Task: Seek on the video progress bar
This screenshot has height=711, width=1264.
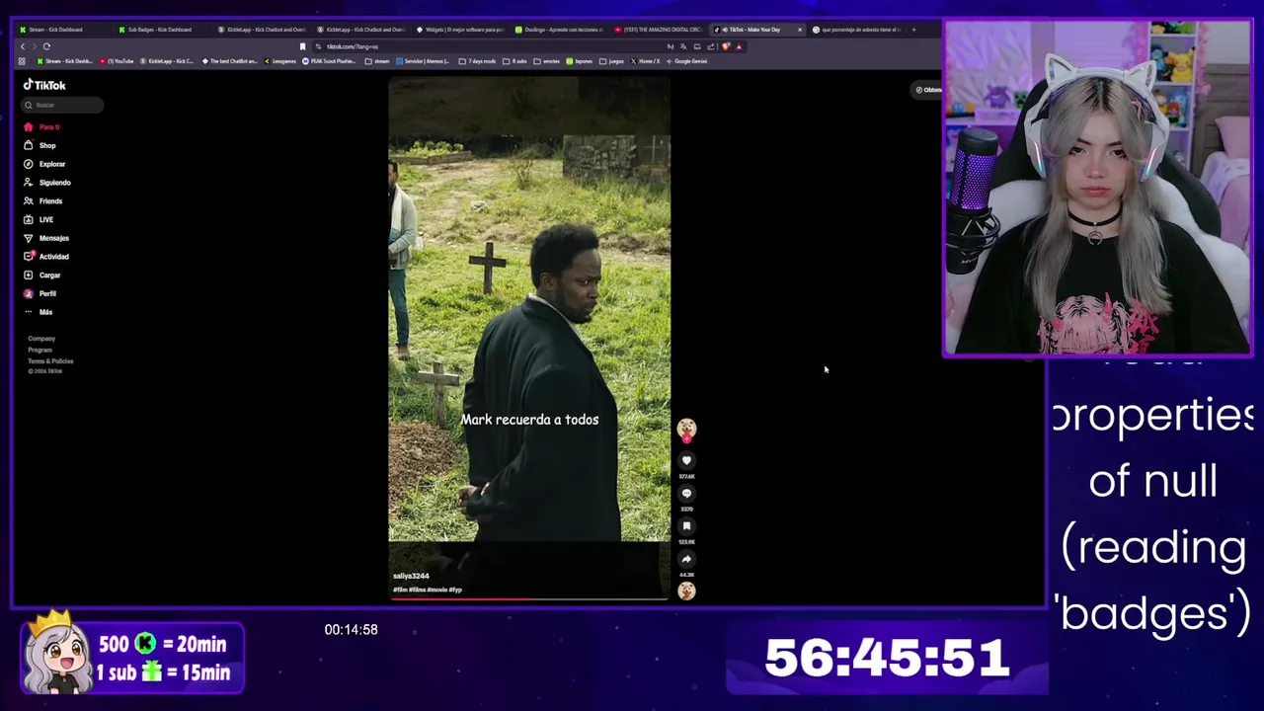Action: 529,598
